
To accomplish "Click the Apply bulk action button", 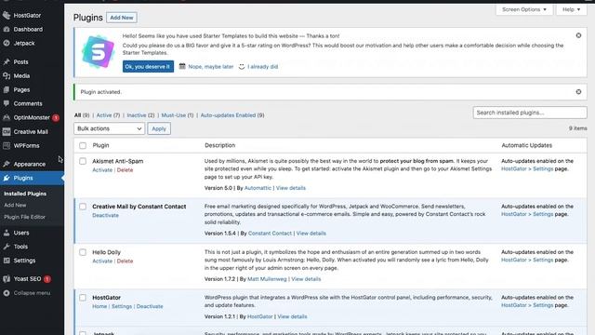I will coord(159,128).
